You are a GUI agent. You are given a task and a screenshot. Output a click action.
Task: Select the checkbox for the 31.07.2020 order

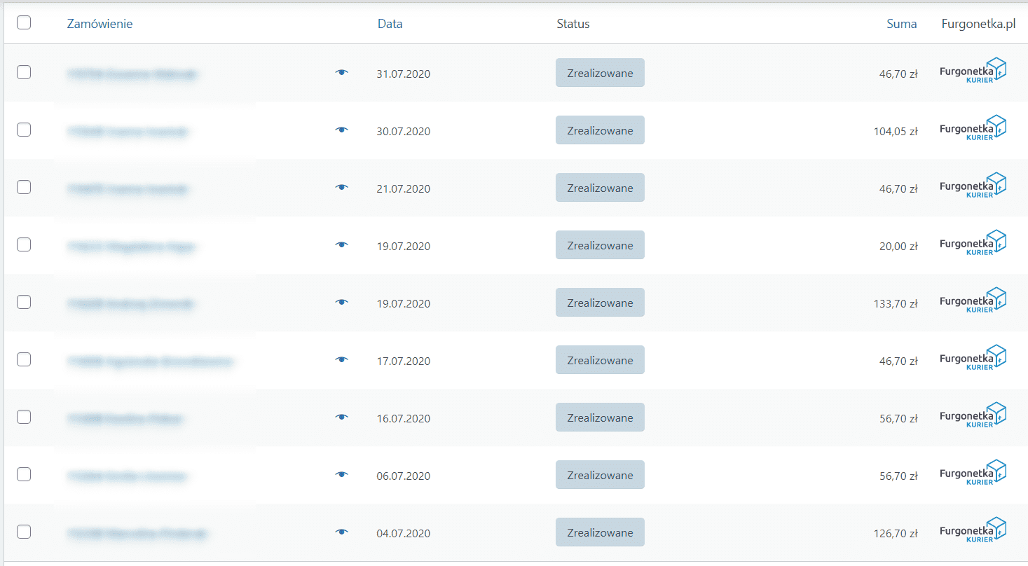[24, 72]
